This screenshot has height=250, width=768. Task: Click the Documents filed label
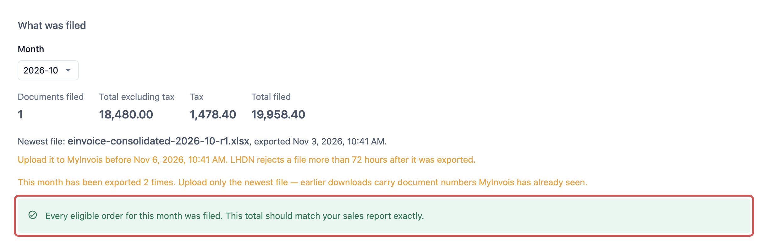pyautogui.click(x=51, y=97)
